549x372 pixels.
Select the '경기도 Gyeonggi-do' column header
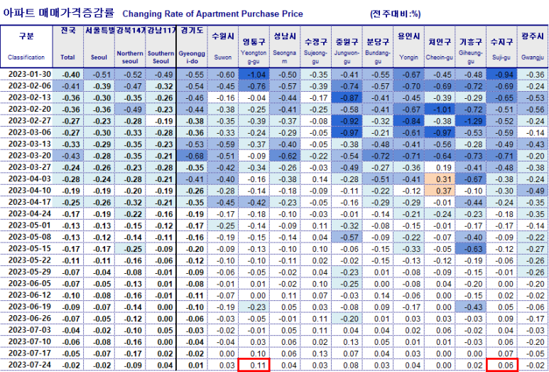point(192,46)
